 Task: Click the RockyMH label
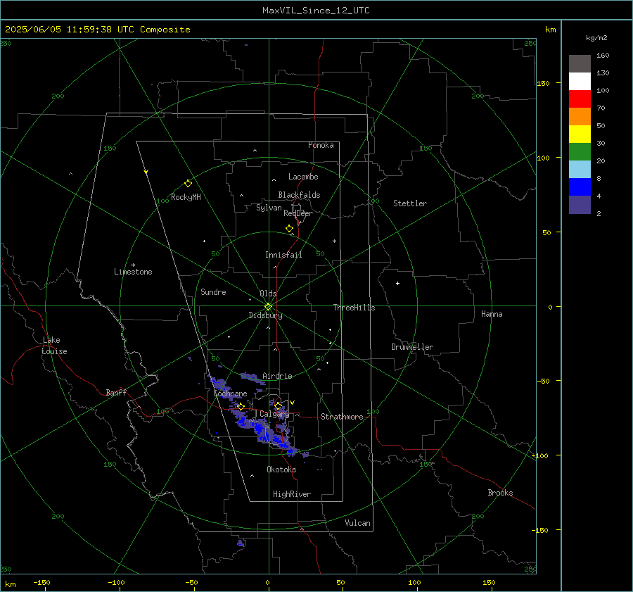pos(186,197)
